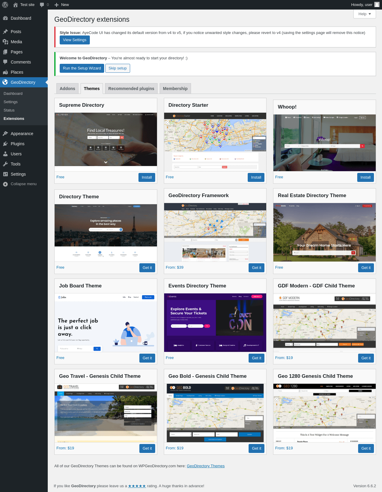Get the Job Board Theme
The width and height of the screenshot is (382, 492).
[147, 358]
